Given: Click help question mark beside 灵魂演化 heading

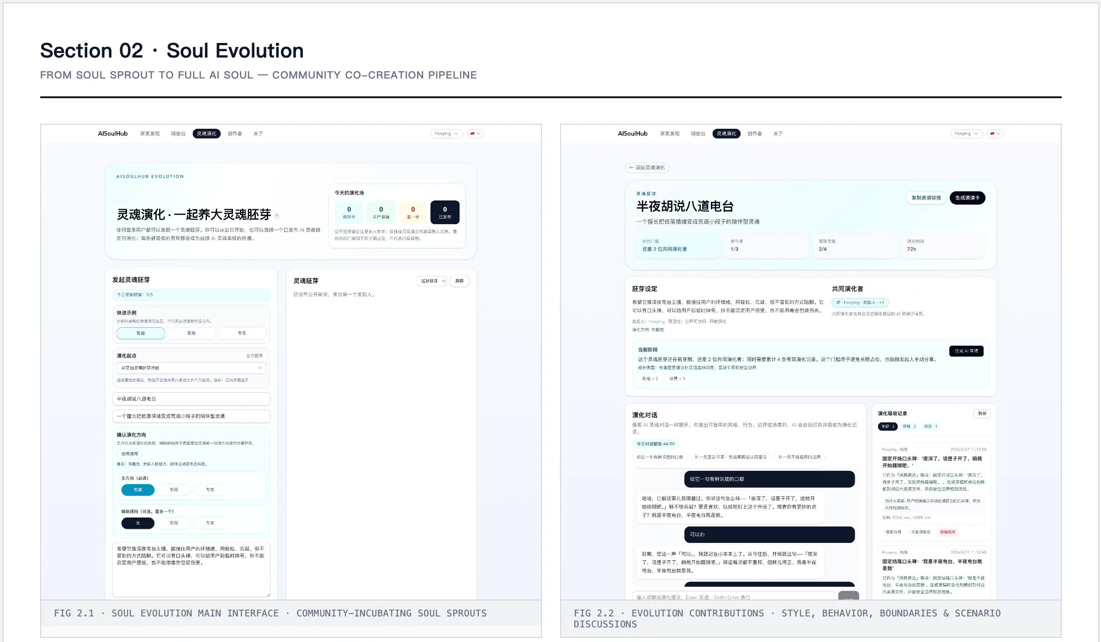Looking at the screenshot, I should pyautogui.click(x=277, y=216).
